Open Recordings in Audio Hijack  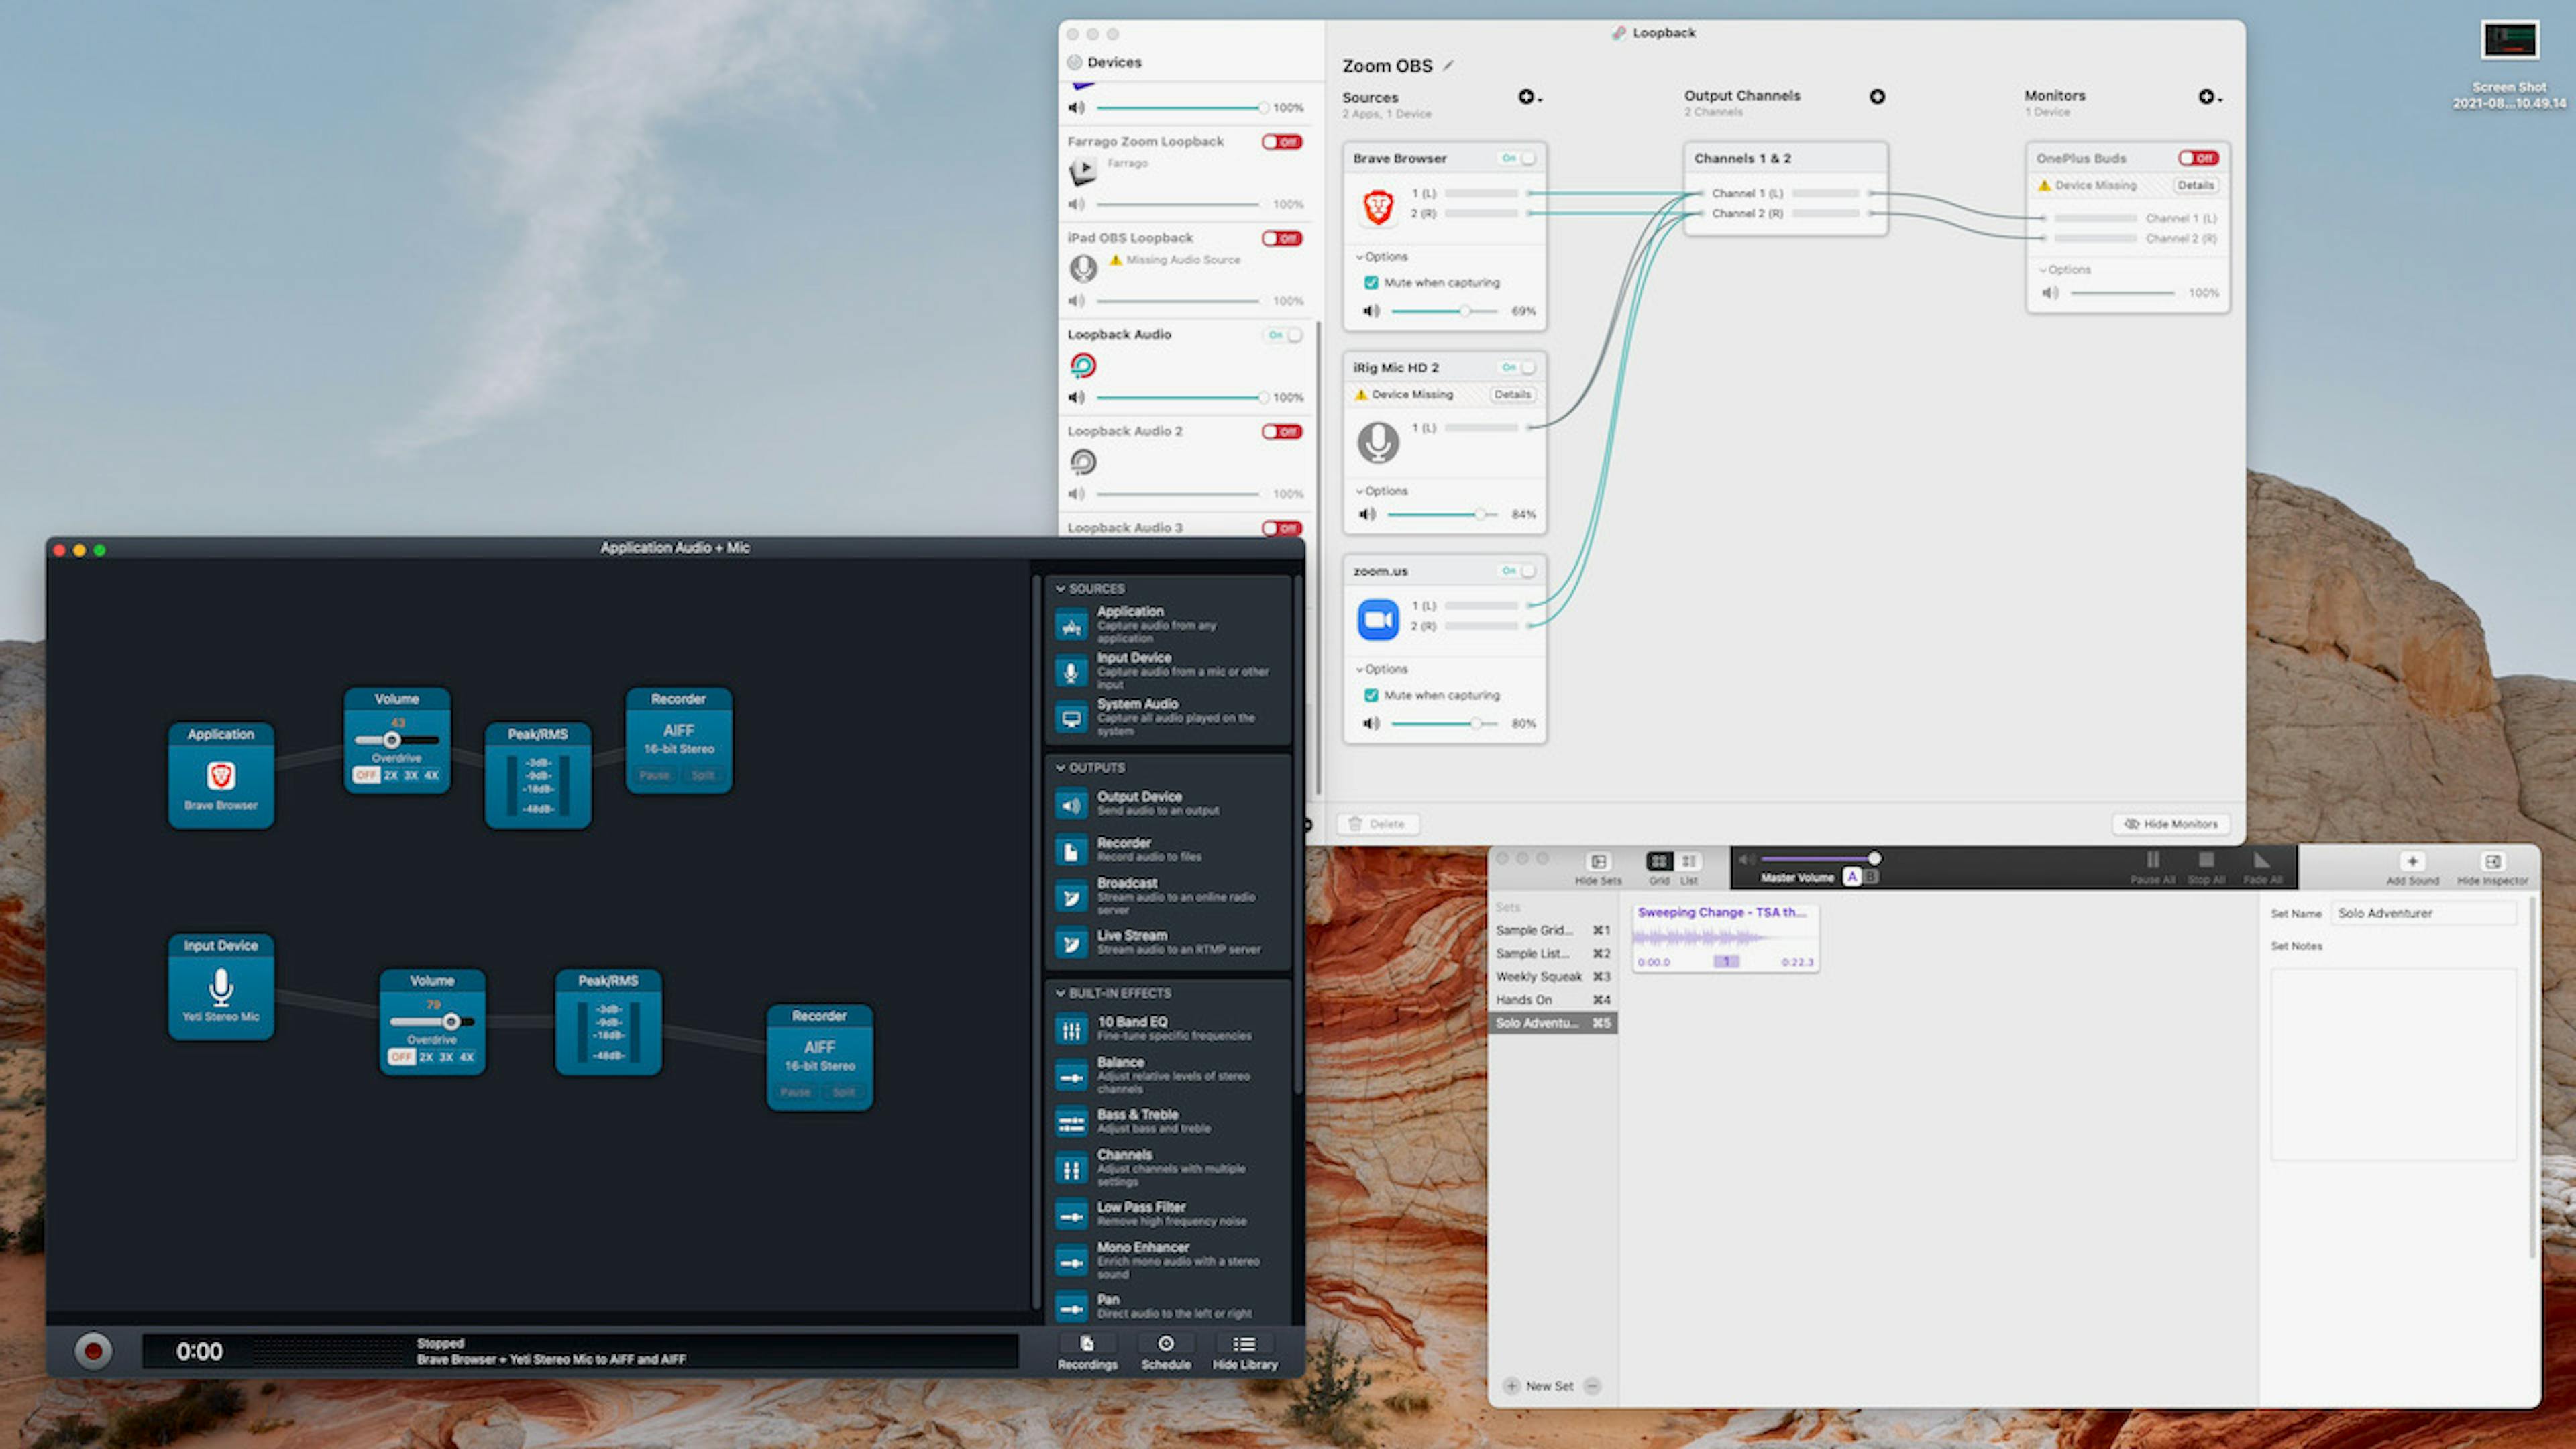tap(1087, 1352)
